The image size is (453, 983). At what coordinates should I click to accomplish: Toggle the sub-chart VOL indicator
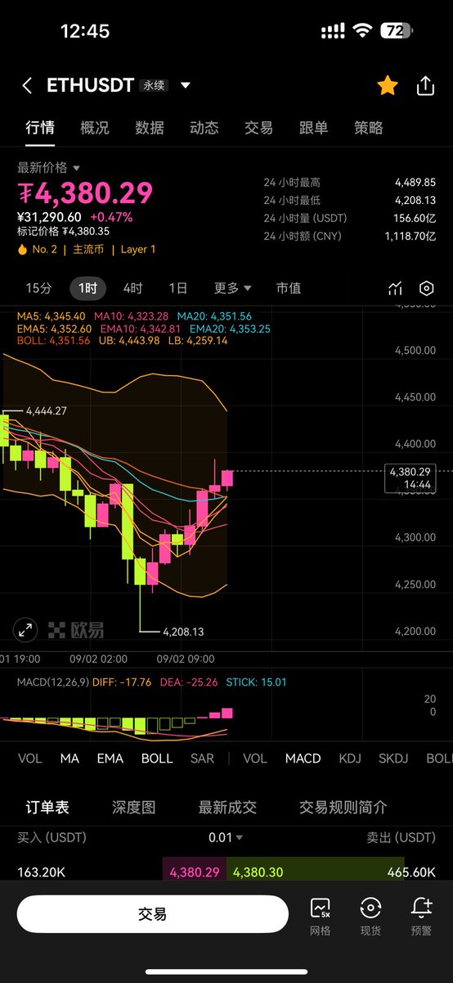tap(255, 759)
